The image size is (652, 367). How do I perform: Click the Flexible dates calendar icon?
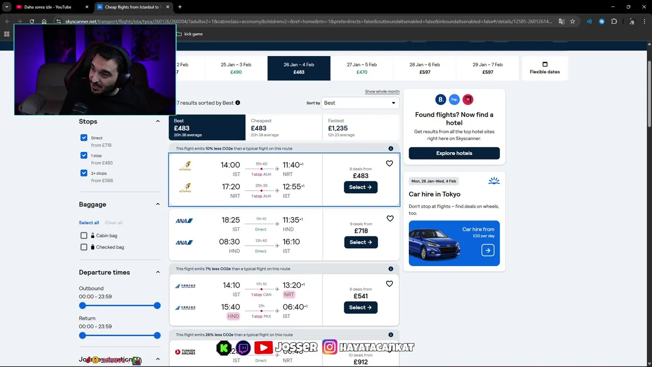(545, 64)
